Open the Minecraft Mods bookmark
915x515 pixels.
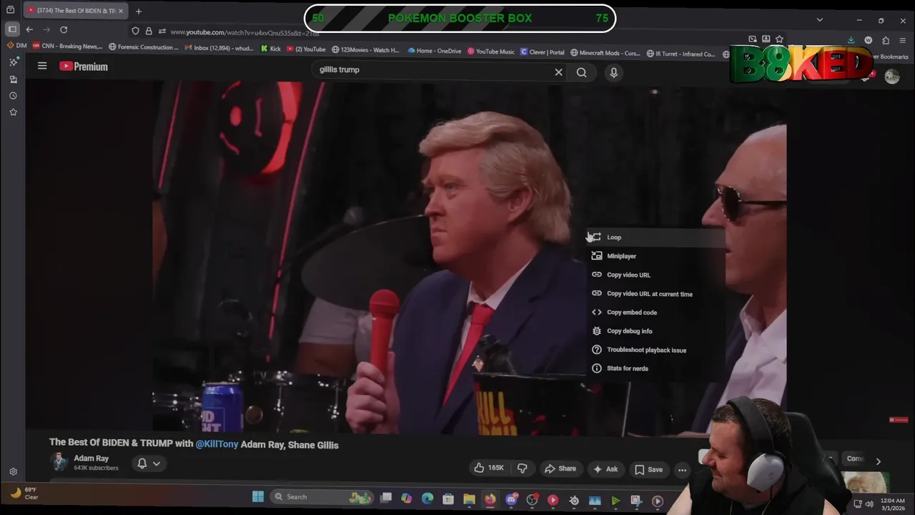pyautogui.click(x=605, y=53)
